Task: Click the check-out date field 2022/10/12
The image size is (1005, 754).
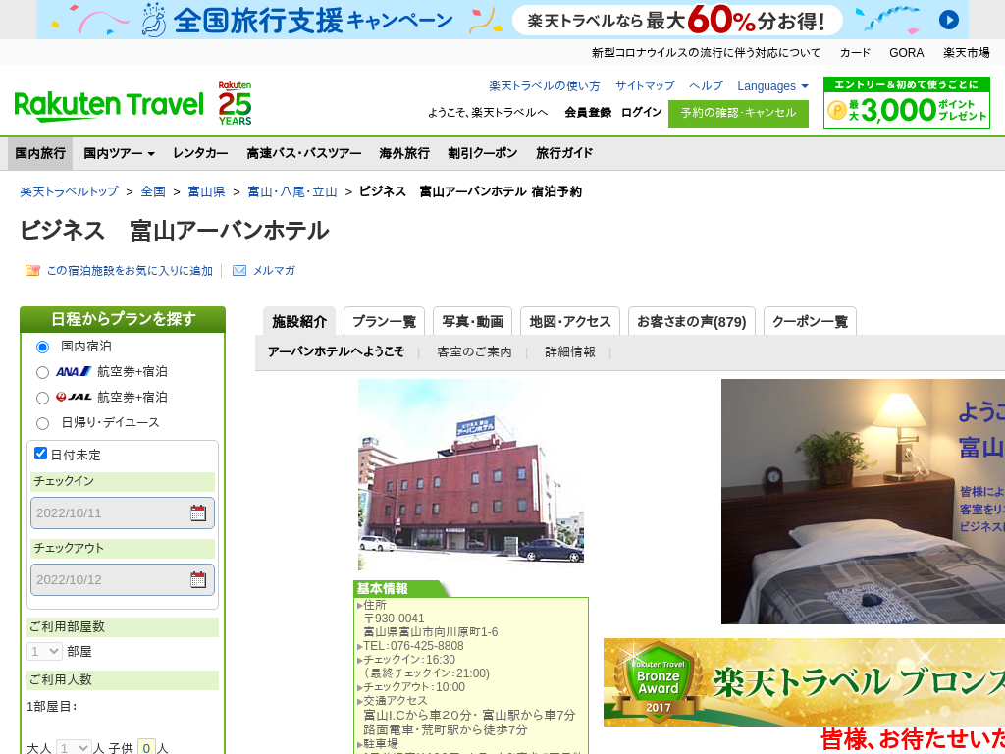Action: [123, 579]
